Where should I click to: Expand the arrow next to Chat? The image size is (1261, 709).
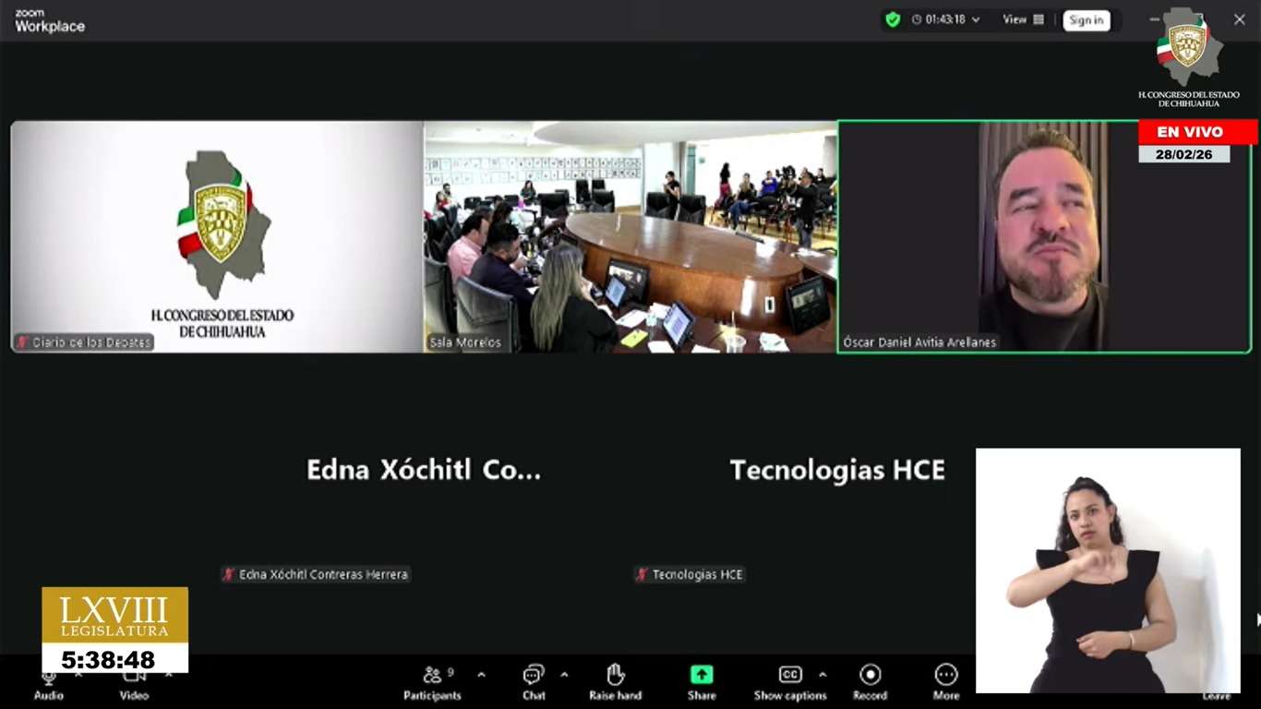click(564, 675)
